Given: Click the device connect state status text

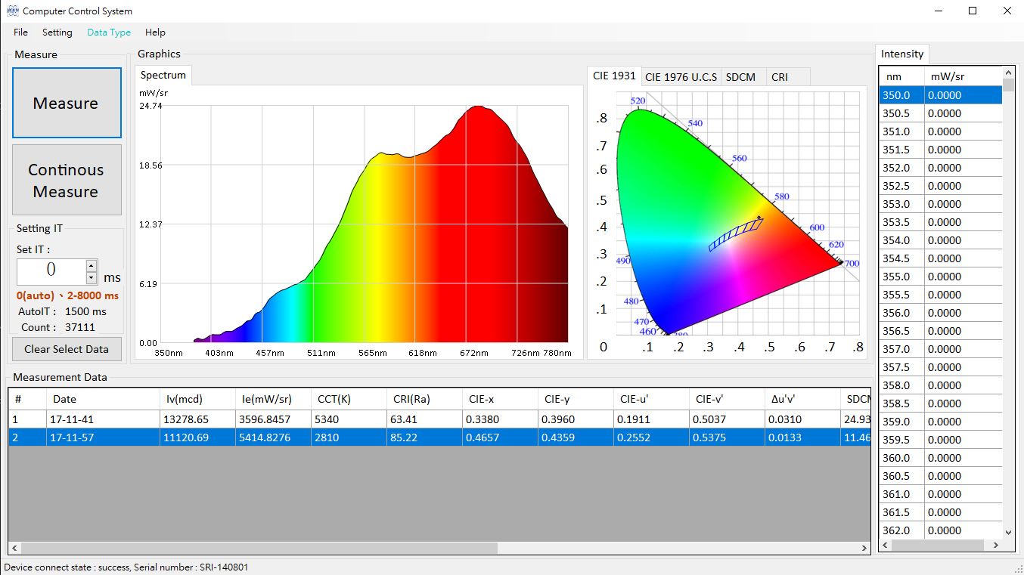Looking at the screenshot, I should [126, 567].
